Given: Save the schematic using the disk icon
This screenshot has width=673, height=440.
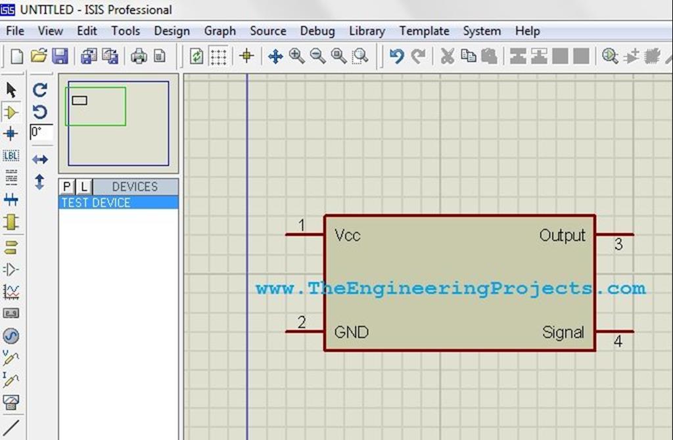Looking at the screenshot, I should coord(60,56).
